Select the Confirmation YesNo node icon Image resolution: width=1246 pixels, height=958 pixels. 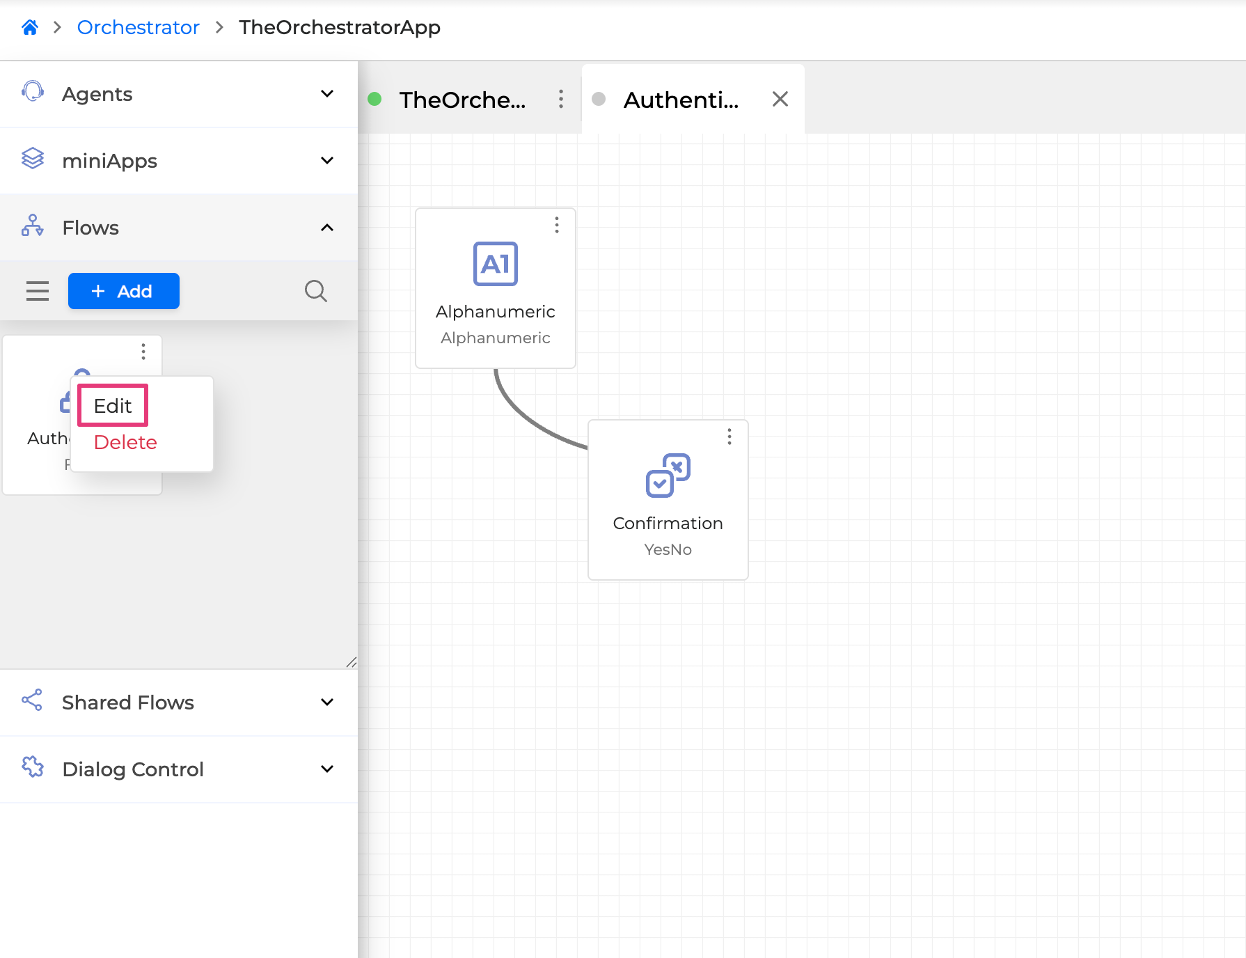668,476
